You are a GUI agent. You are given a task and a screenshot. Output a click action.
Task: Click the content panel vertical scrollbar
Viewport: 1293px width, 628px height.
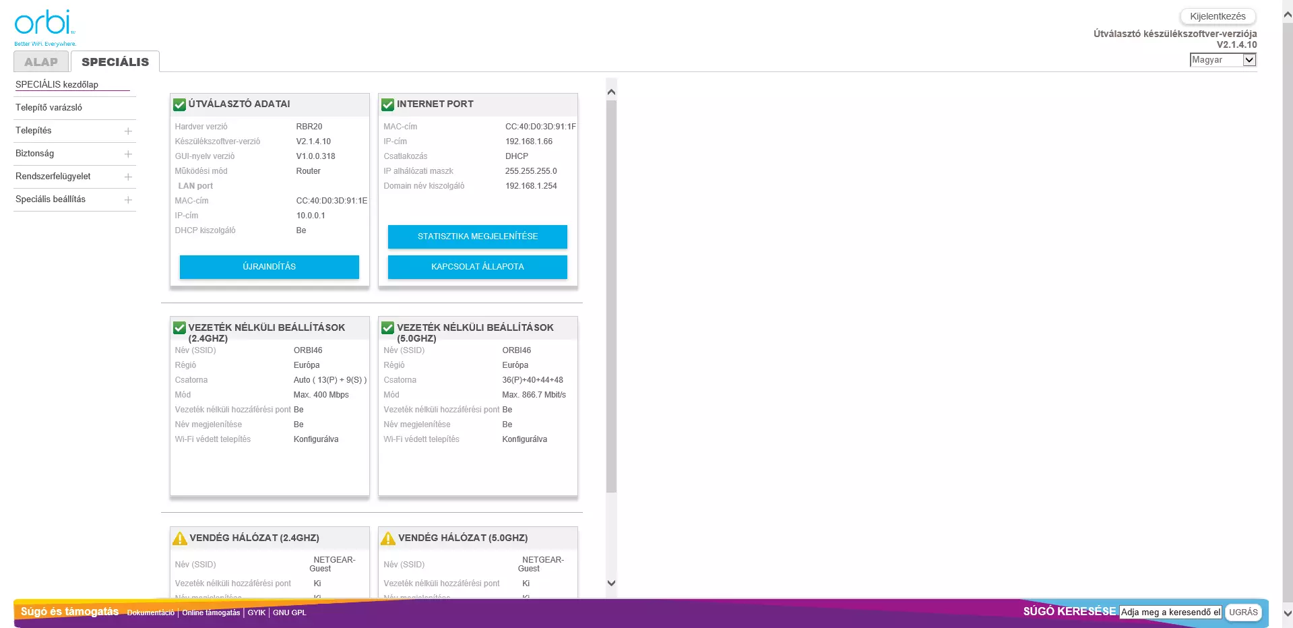pos(611,296)
